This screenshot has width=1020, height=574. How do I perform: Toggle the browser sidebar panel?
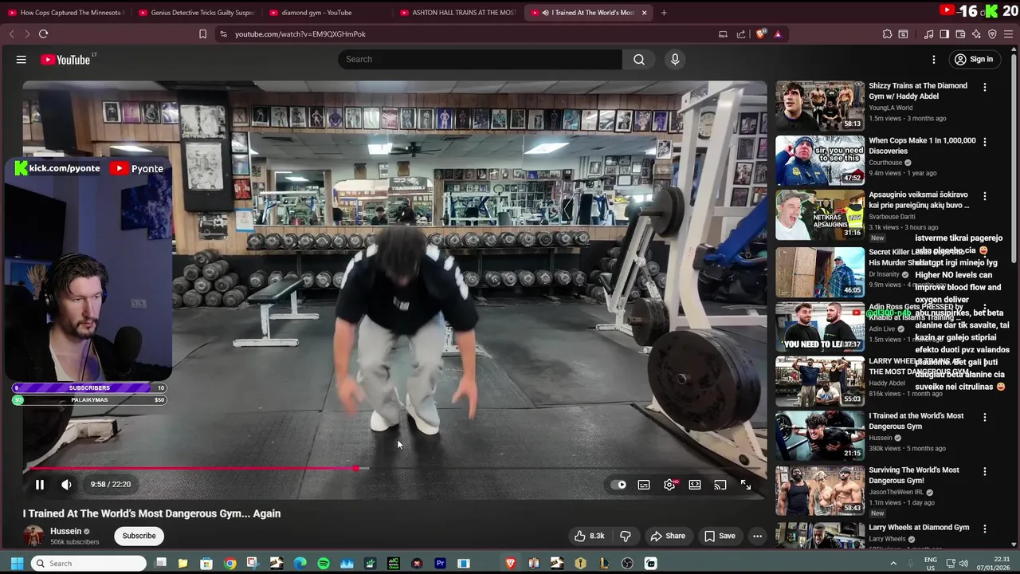(x=944, y=34)
